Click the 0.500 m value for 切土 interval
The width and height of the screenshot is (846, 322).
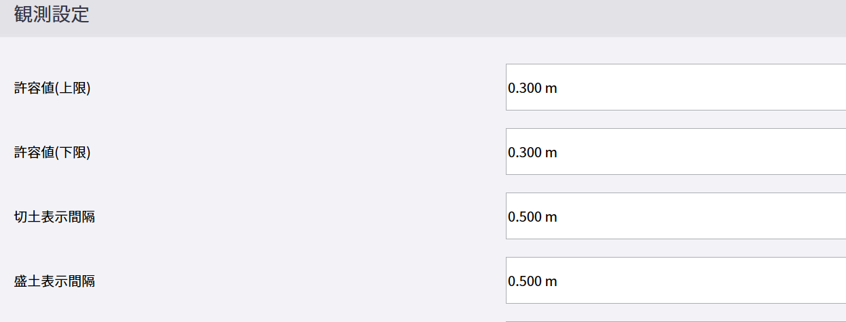coord(532,217)
